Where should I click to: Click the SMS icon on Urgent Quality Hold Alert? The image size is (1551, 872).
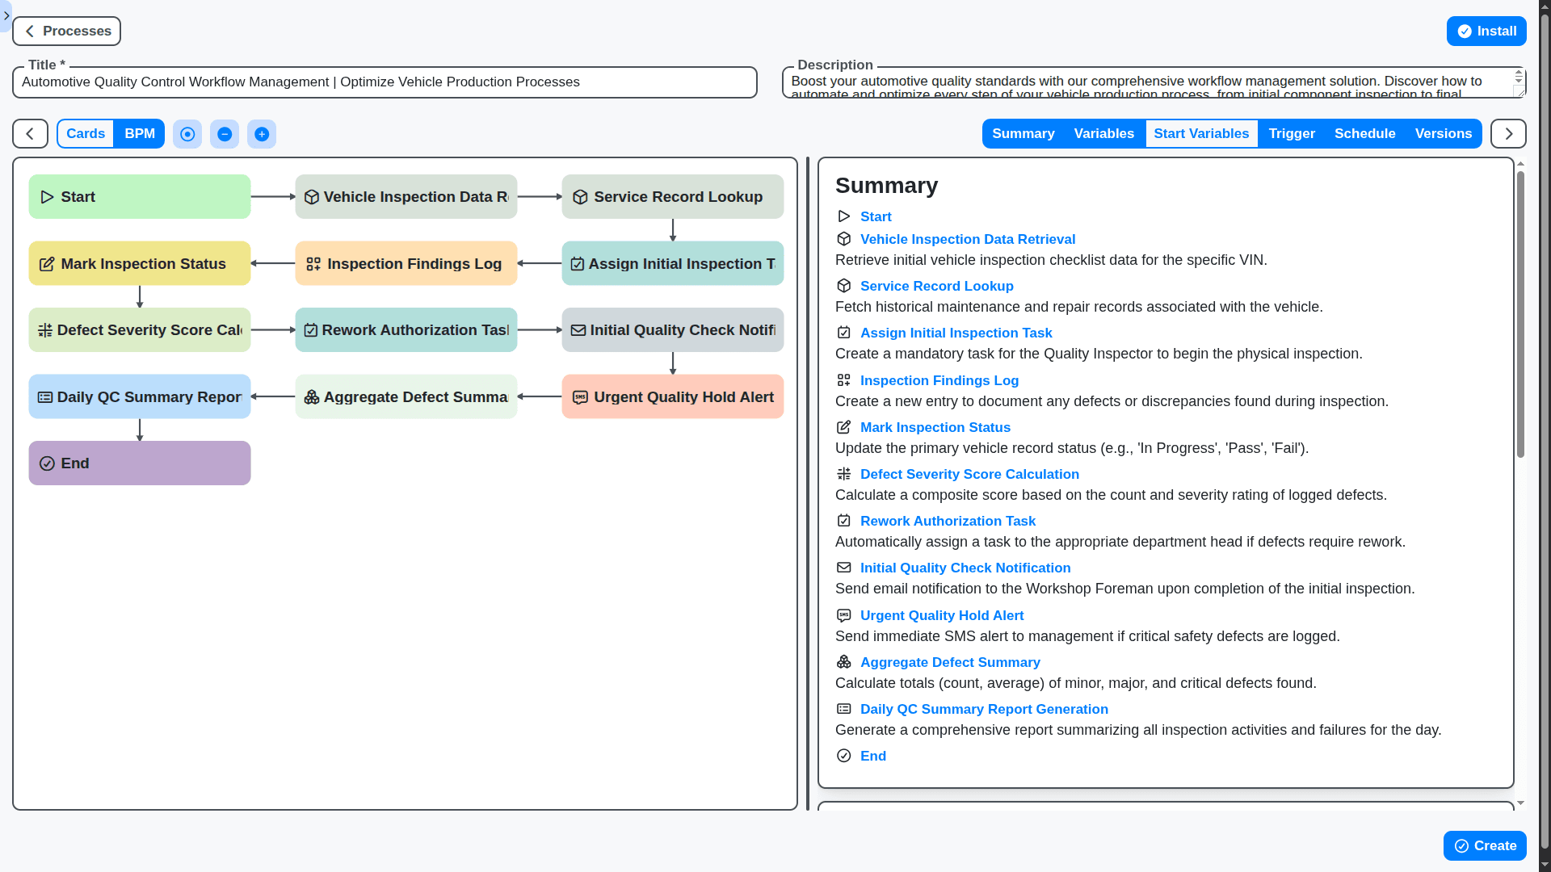click(582, 396)
